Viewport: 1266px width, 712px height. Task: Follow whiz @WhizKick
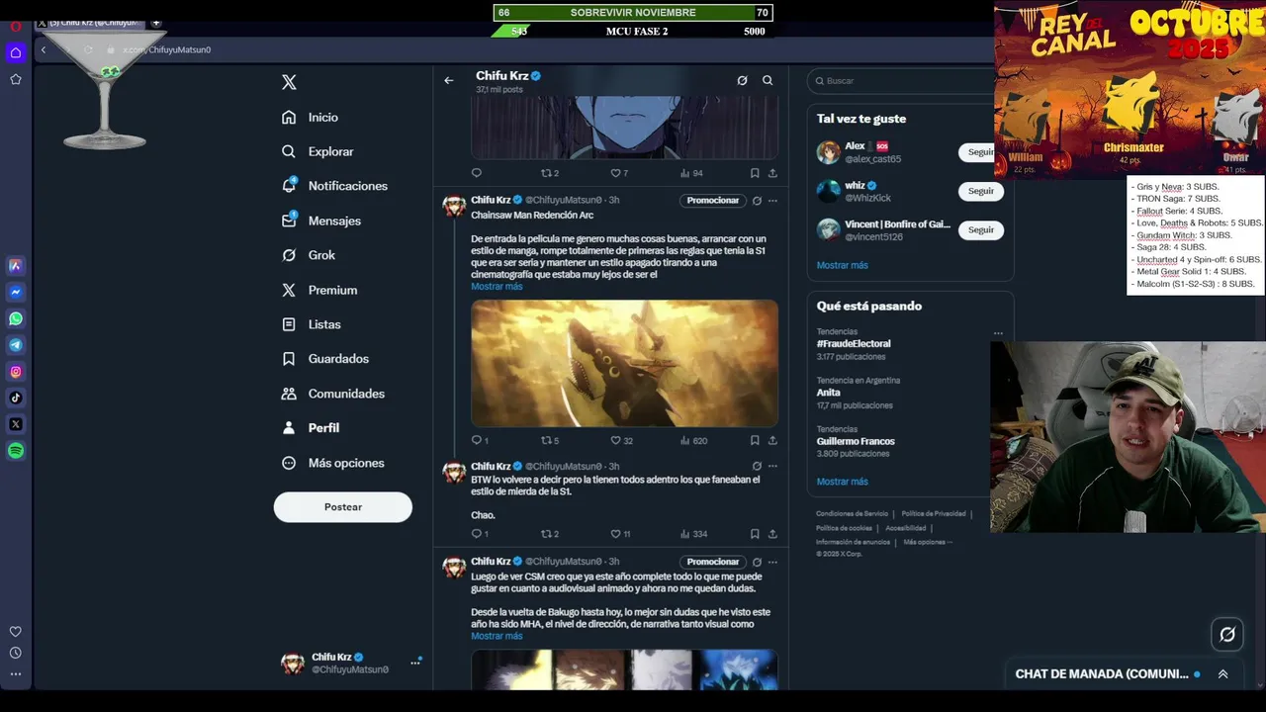click(x=981, y=191)
